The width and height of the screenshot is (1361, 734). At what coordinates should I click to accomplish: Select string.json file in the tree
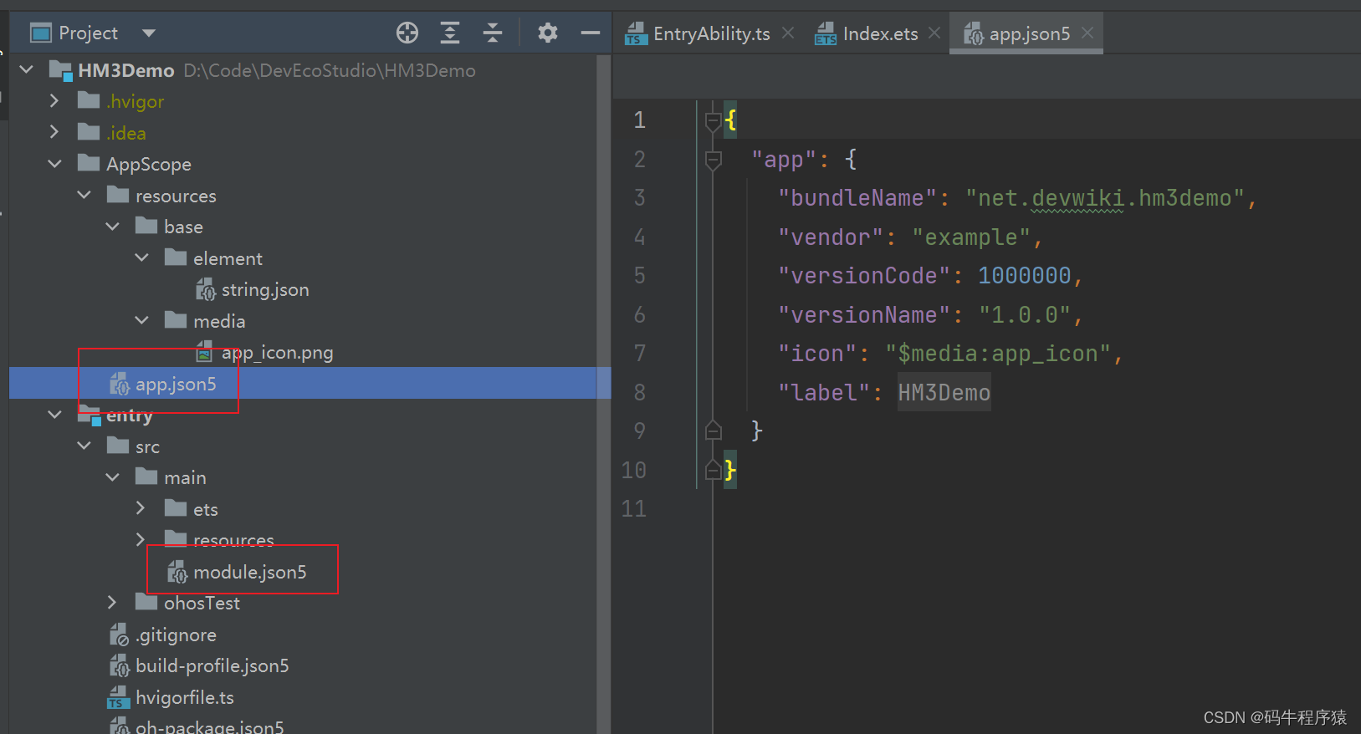pyautogui.click(x=264, y=290)
